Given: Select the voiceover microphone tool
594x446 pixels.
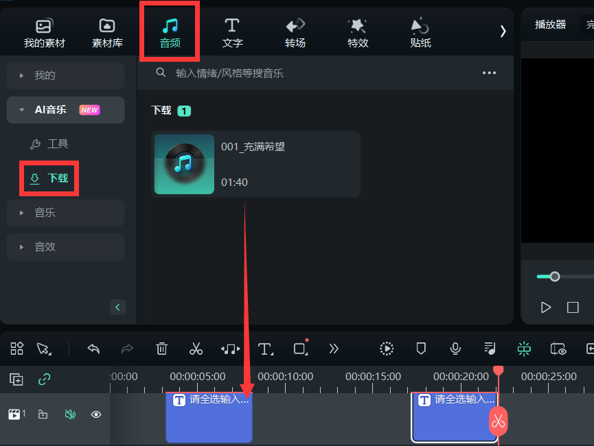Looking at the screenshot, I should coord(455,349).
